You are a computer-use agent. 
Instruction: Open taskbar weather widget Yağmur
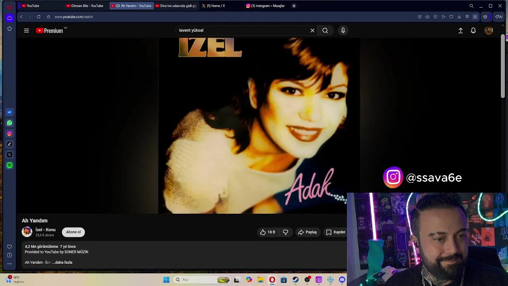click(x=15, y=280)
